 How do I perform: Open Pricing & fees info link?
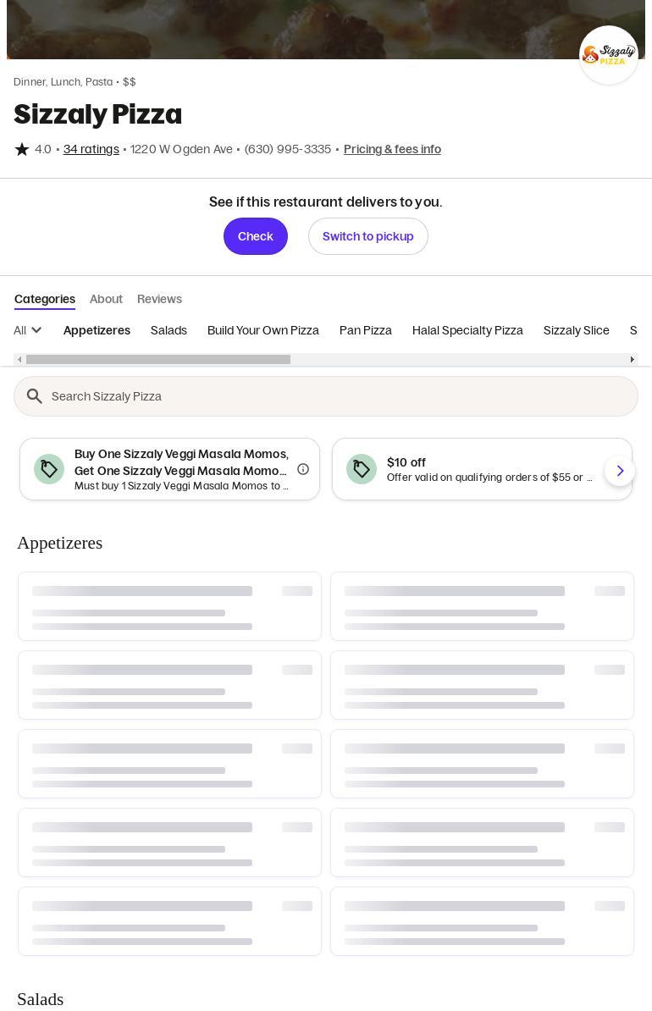[392, 150]
